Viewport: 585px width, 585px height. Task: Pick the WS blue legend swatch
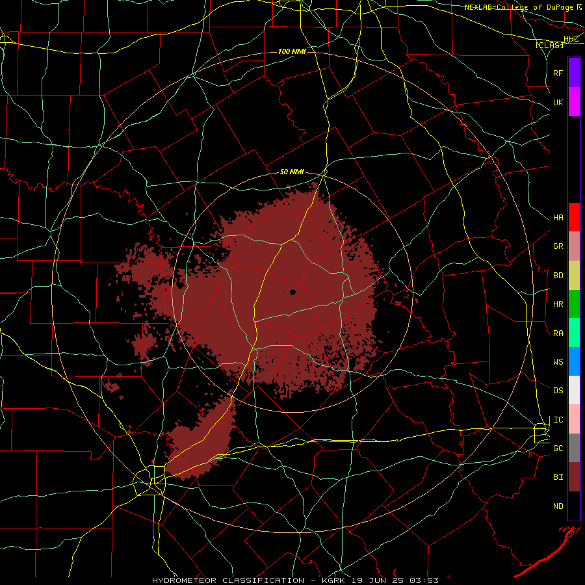point(574,361)
